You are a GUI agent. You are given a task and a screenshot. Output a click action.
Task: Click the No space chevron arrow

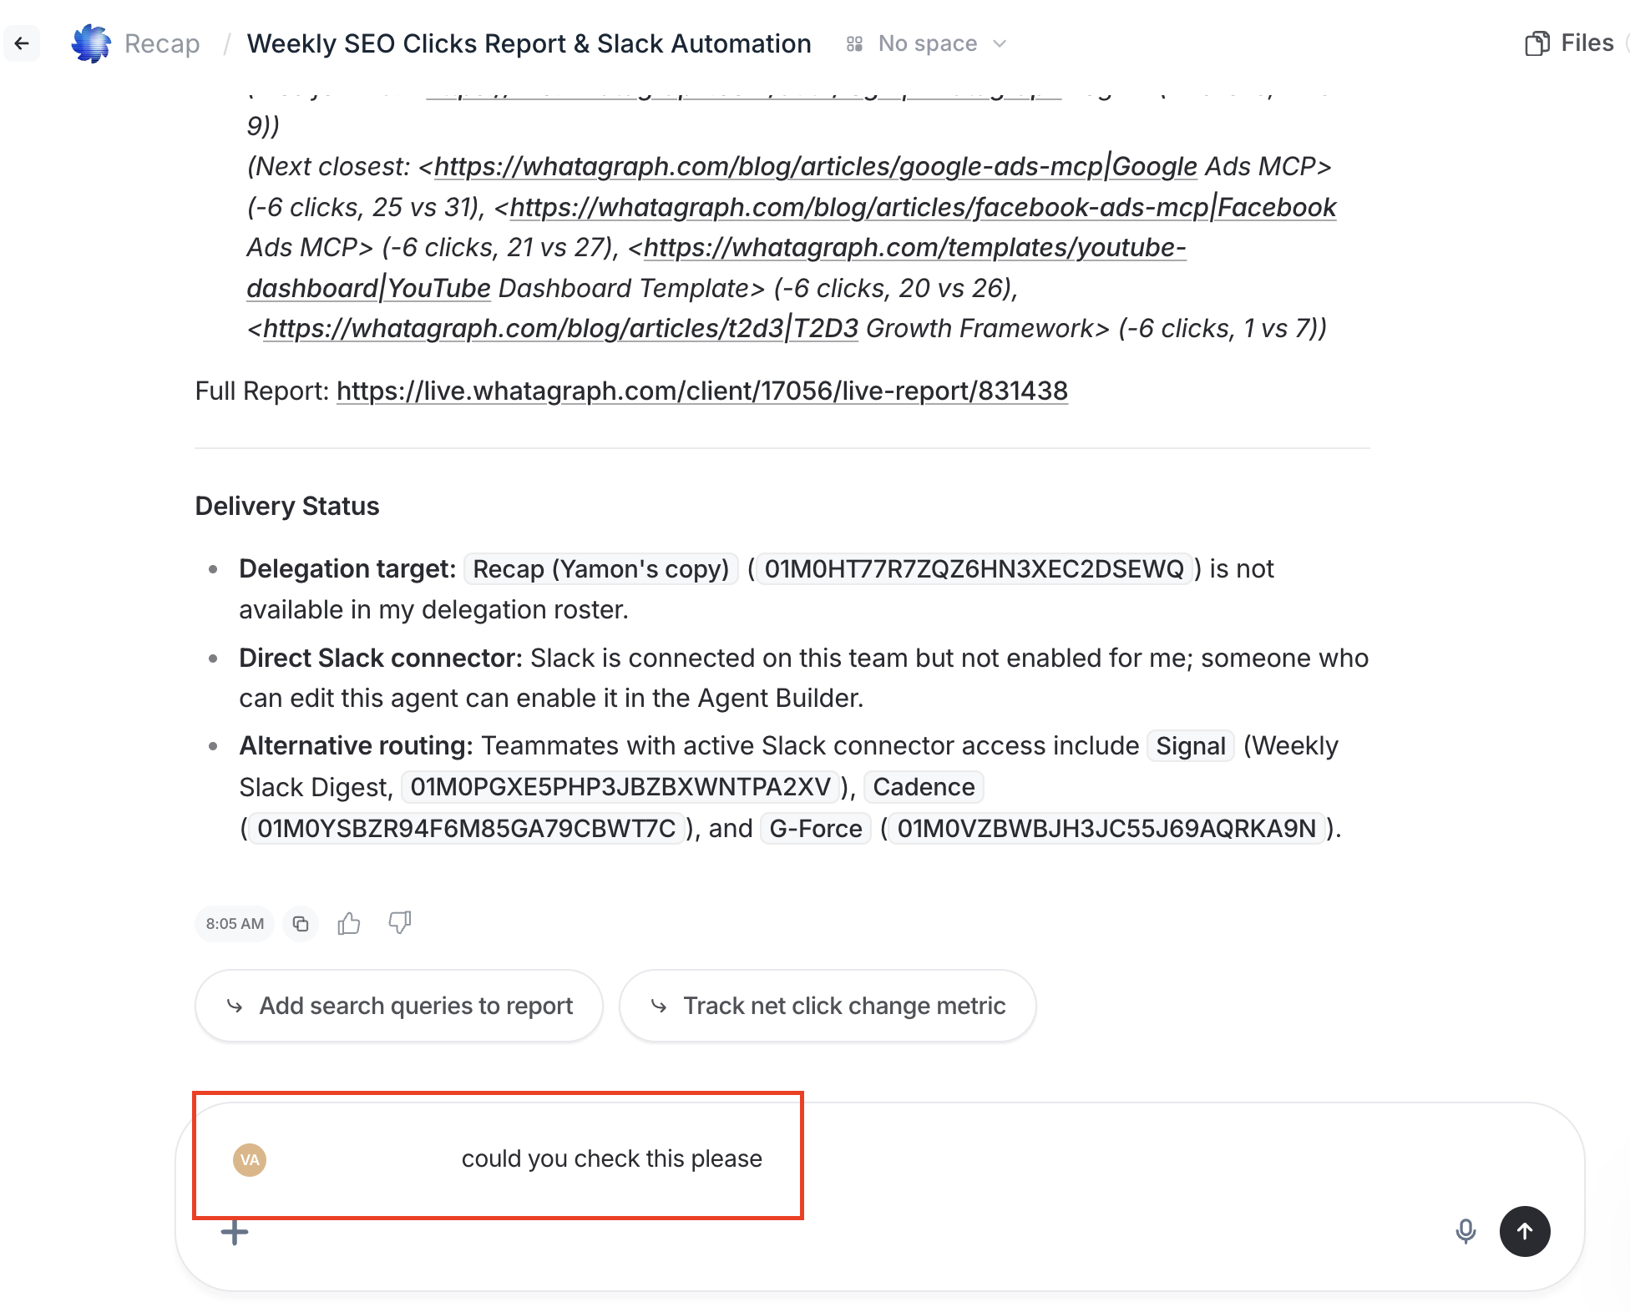[x=1000, y=43]
